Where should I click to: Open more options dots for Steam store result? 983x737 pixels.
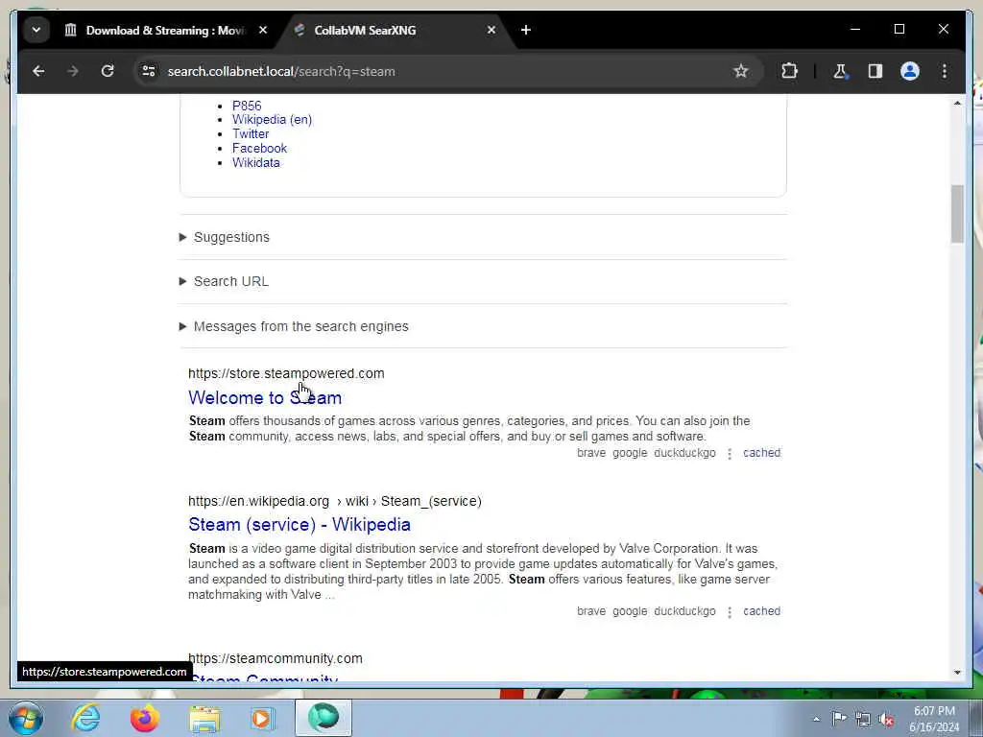(x=730, y=454)
